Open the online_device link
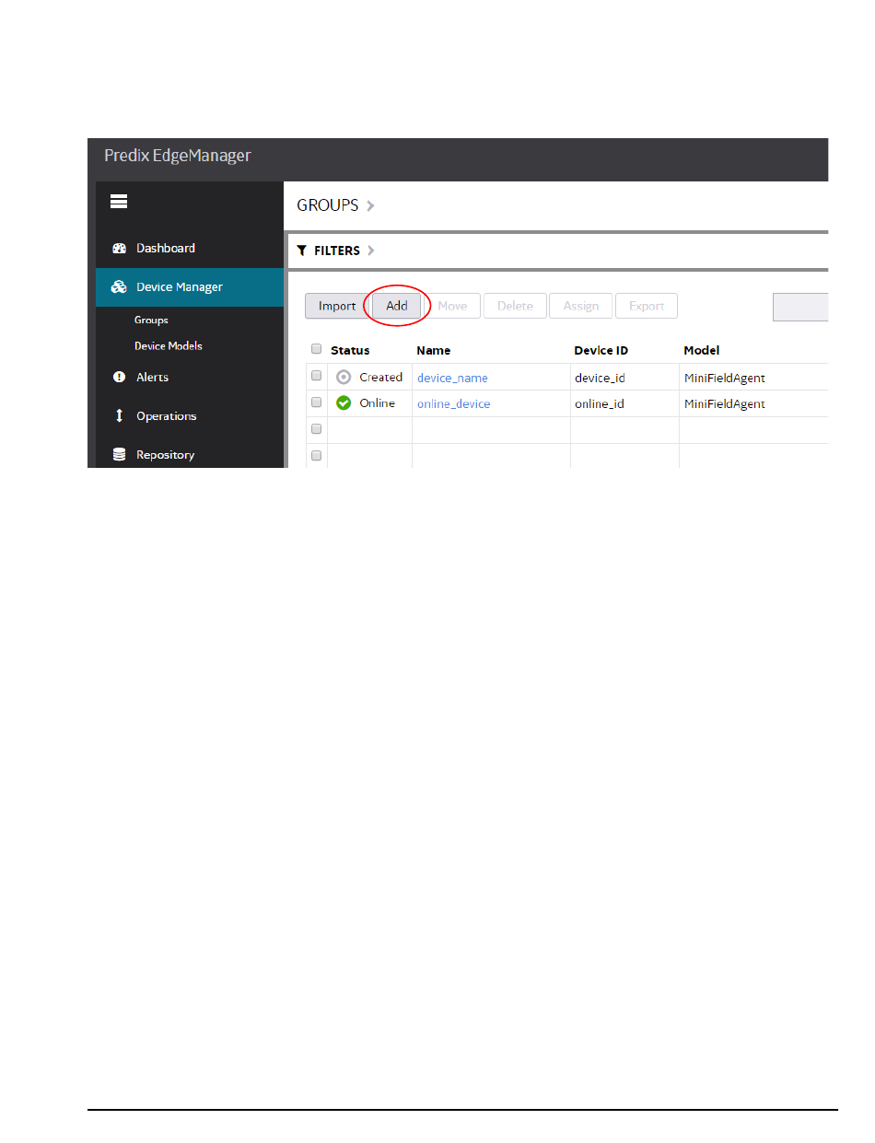Image resolution: width=875 pixels, height=1143 pixels. 454,403
